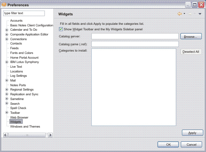Expand the Connections tree node

[7, 39]
